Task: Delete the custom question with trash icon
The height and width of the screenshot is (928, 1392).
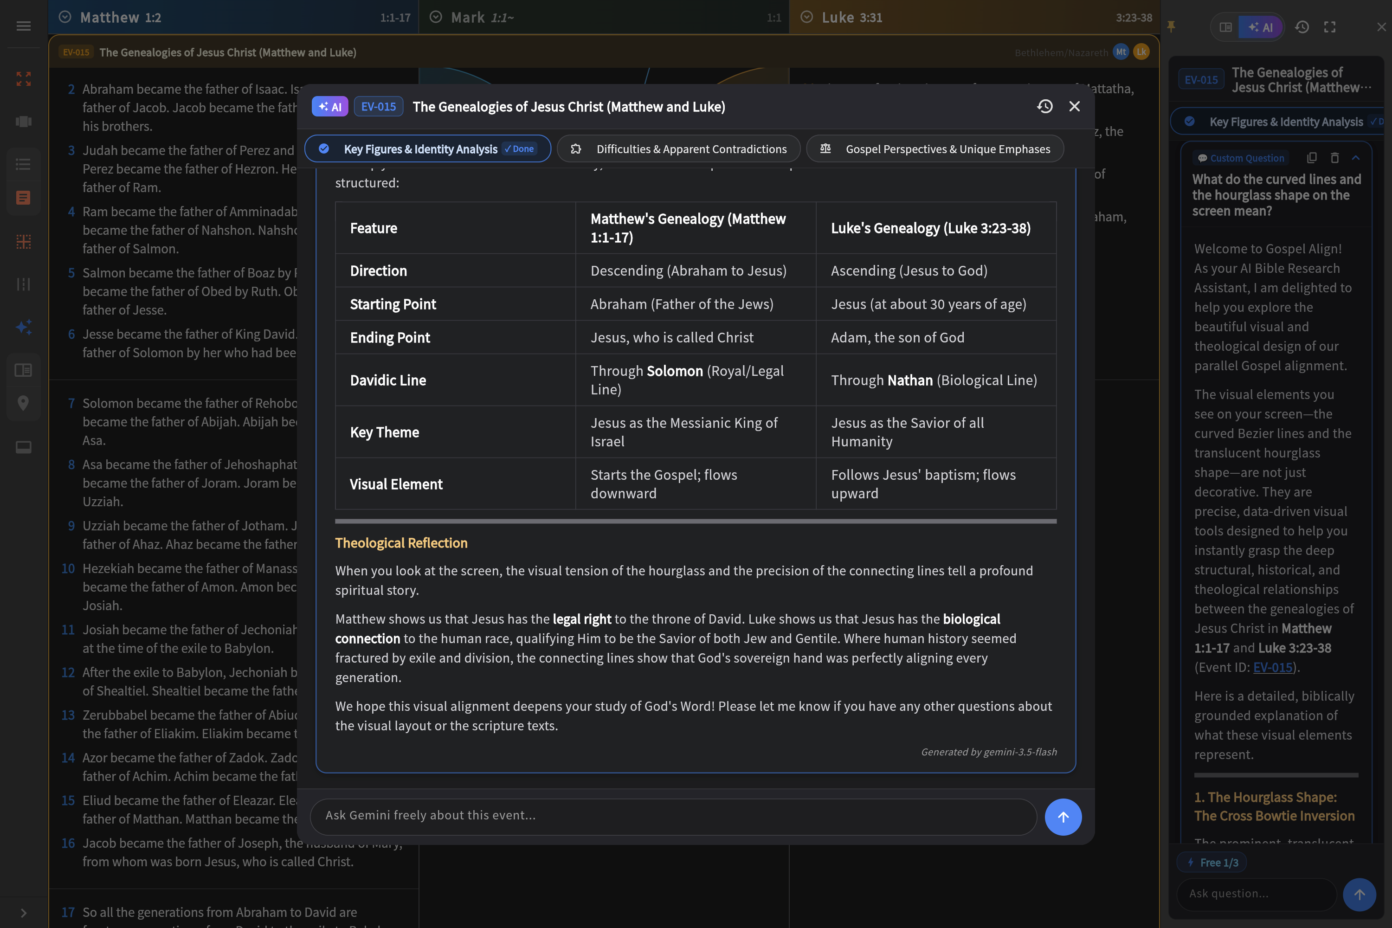Action: click(x=1334, y=157)
